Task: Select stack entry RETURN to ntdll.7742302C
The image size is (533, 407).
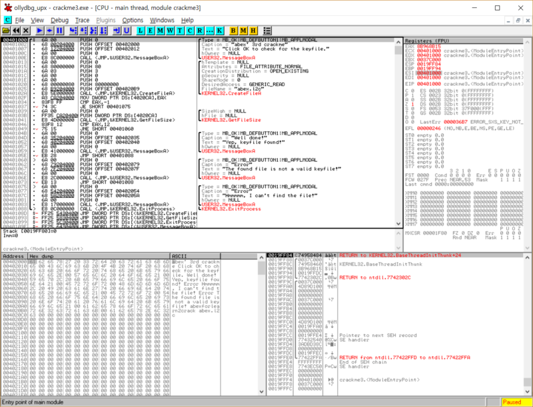Action: (375, 278)
